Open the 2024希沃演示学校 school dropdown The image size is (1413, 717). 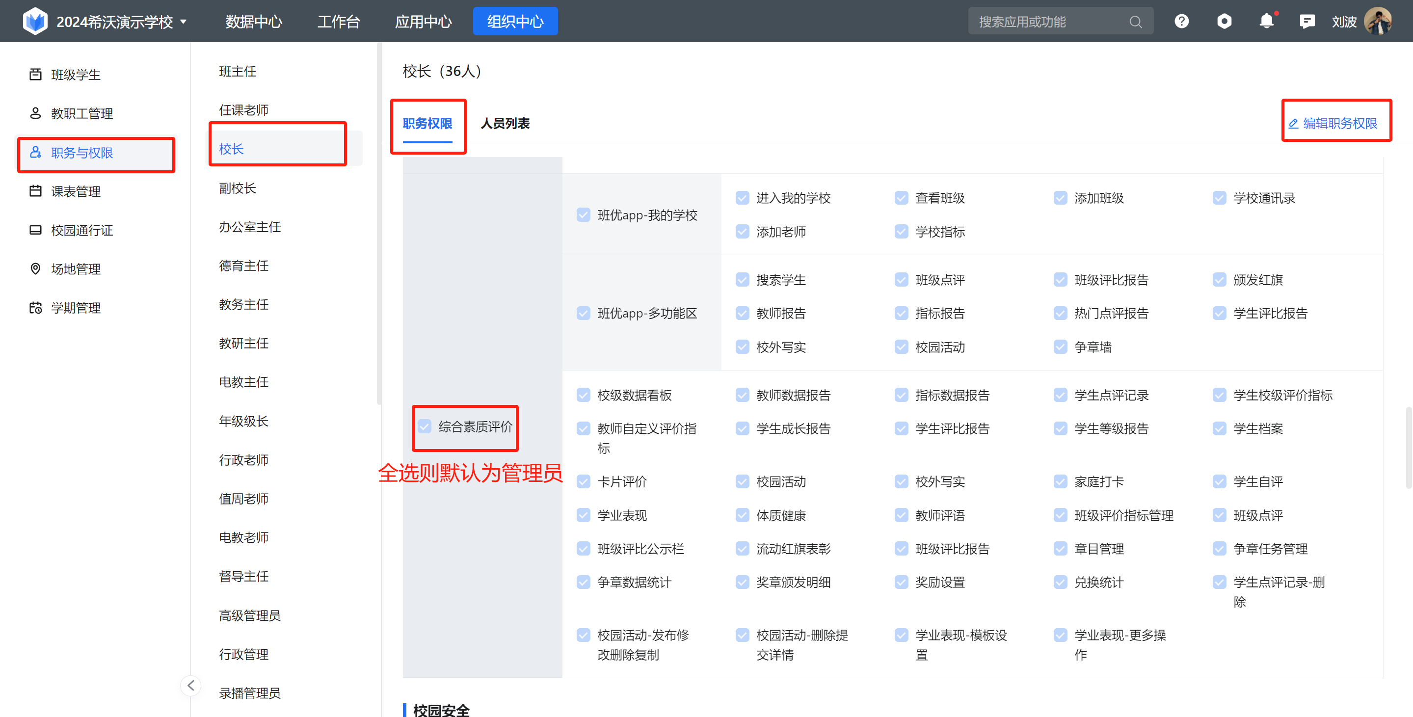point(122,22)
